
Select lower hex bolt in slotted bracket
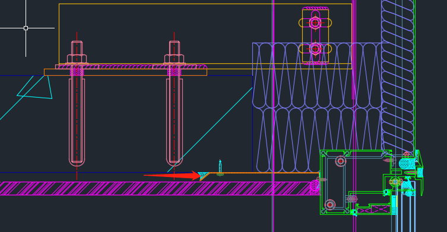click(x=315, y=49)
